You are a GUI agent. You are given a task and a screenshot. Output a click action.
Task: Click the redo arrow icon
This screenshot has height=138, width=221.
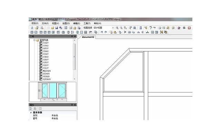coord(106,32)
